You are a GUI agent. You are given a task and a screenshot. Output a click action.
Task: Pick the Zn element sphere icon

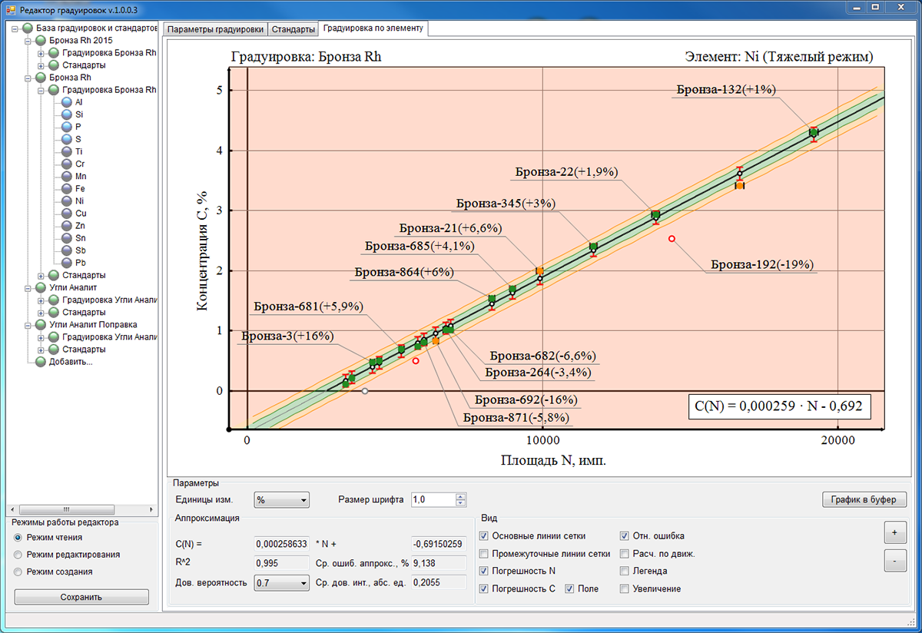coord(67,226)
